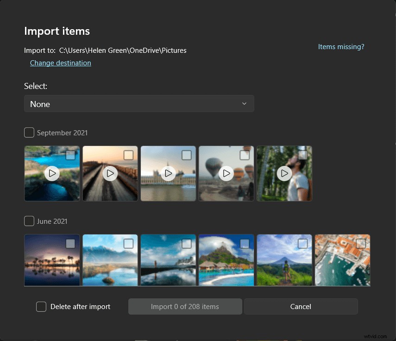Viewport: 396px width, 341px height.
Task: Play the wooden pier video preview
Action: tap(110, 173)
